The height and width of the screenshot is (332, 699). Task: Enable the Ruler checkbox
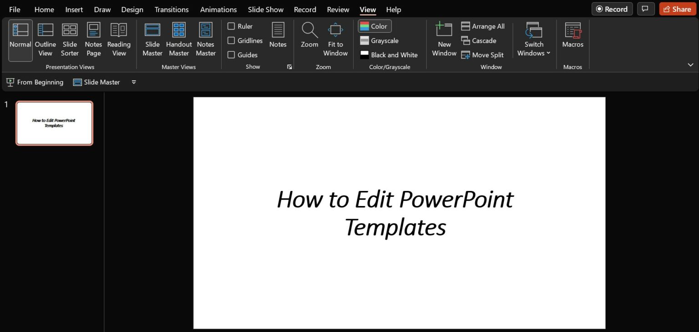pos(231,26)
